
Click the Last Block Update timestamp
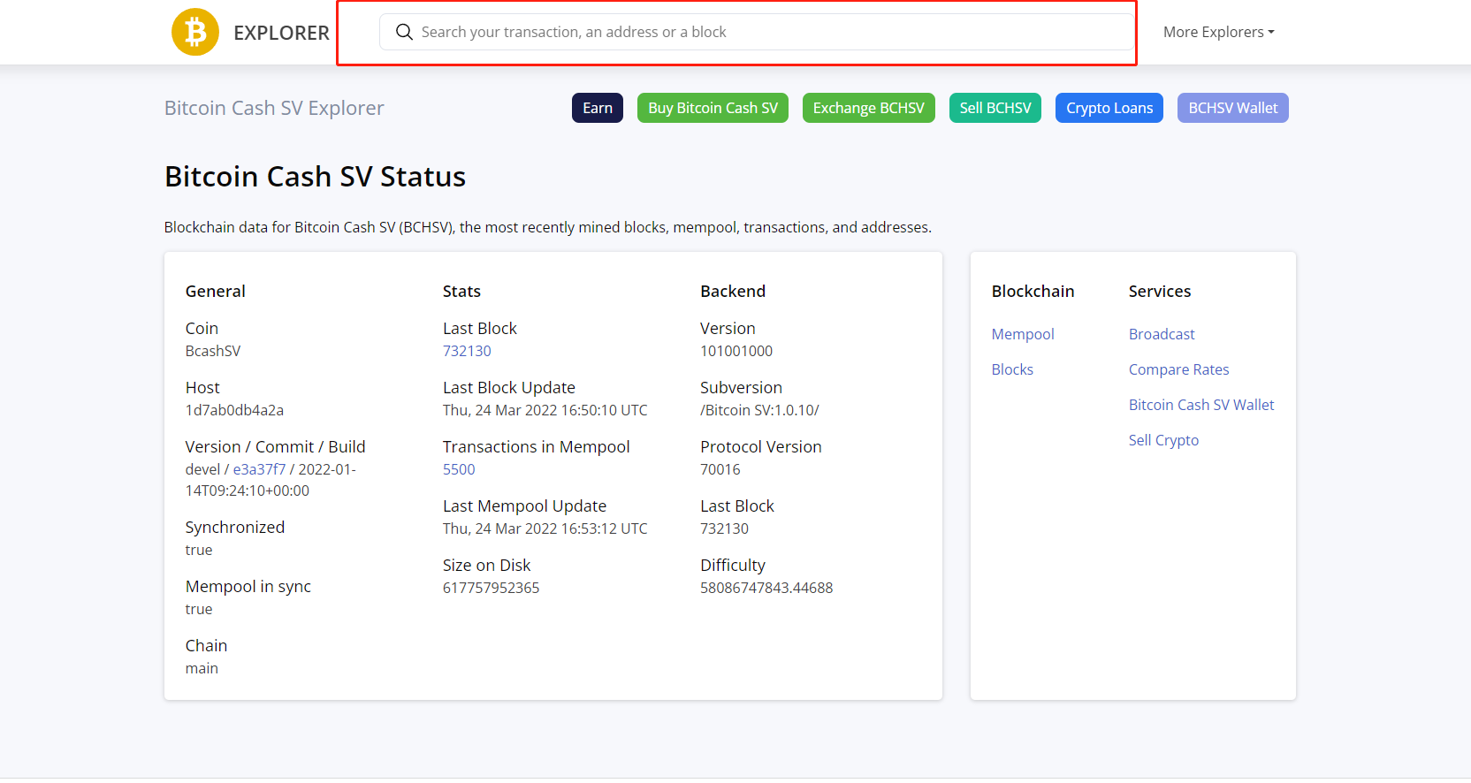tap(545, 410)
